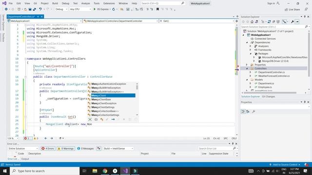The width and height of the screenshot is (312, 175).
Task: Collapse the Controllers folder node
Action: point(247,69)
